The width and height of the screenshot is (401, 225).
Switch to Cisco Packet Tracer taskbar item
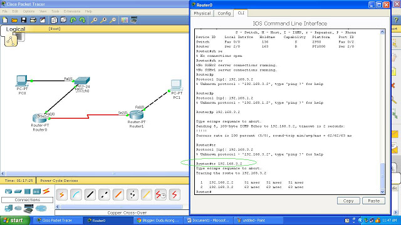coord(57,221)
